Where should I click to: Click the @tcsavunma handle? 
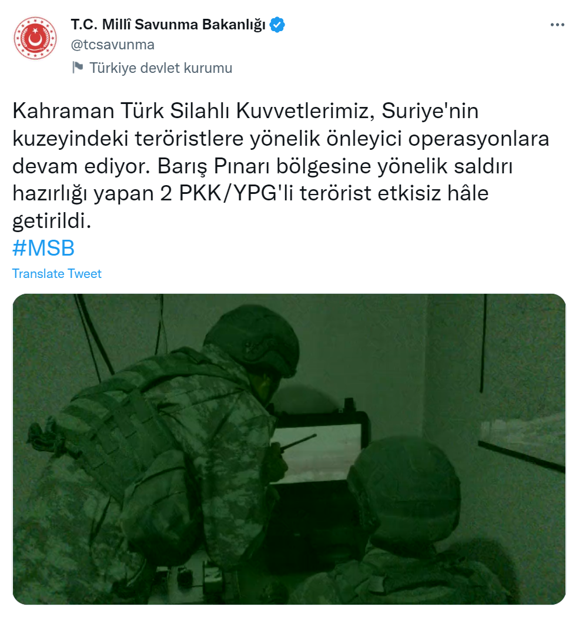[113, 45]
